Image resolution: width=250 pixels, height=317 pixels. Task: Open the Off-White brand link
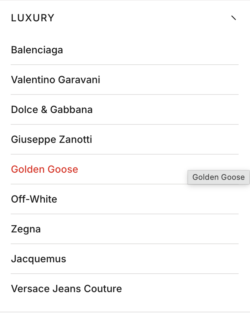tap(34, 199)
